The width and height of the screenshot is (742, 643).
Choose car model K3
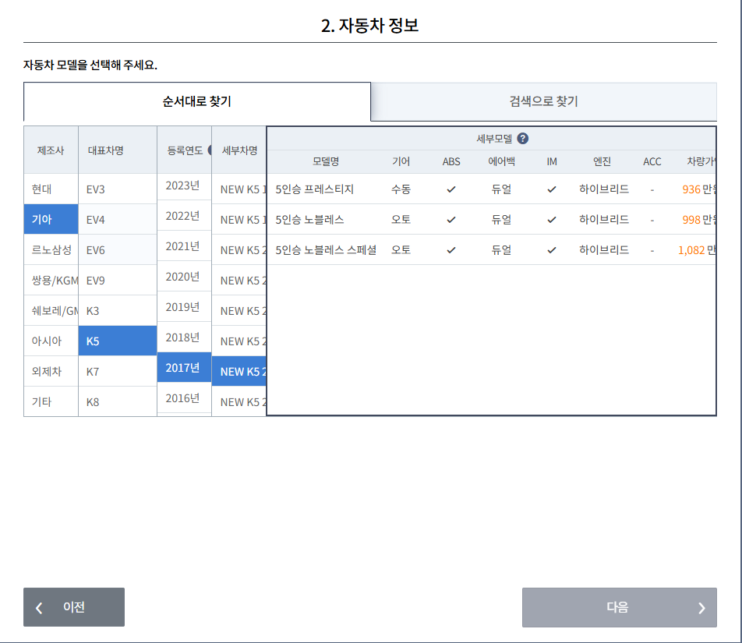point(118,310)
